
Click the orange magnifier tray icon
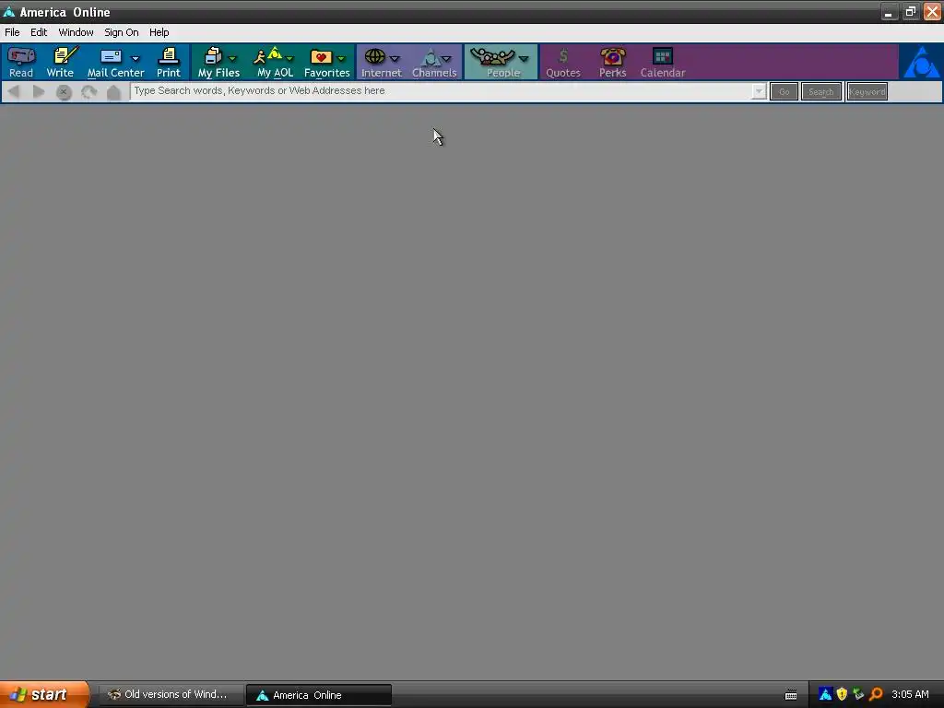pos(876,694)
